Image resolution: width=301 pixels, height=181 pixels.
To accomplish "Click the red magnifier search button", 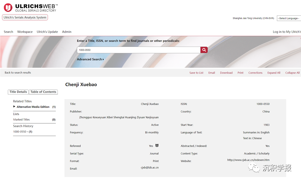I will coord(204,50).
